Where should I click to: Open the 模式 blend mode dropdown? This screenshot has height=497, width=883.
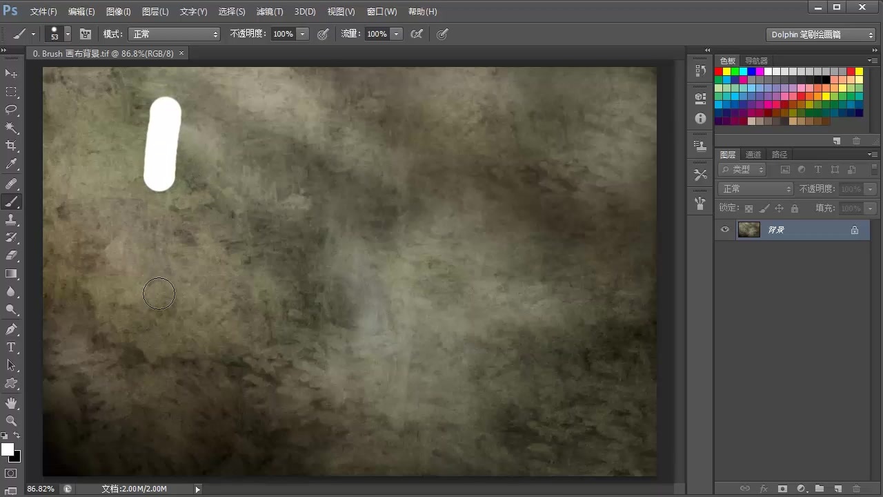click(x=175, y=34)
